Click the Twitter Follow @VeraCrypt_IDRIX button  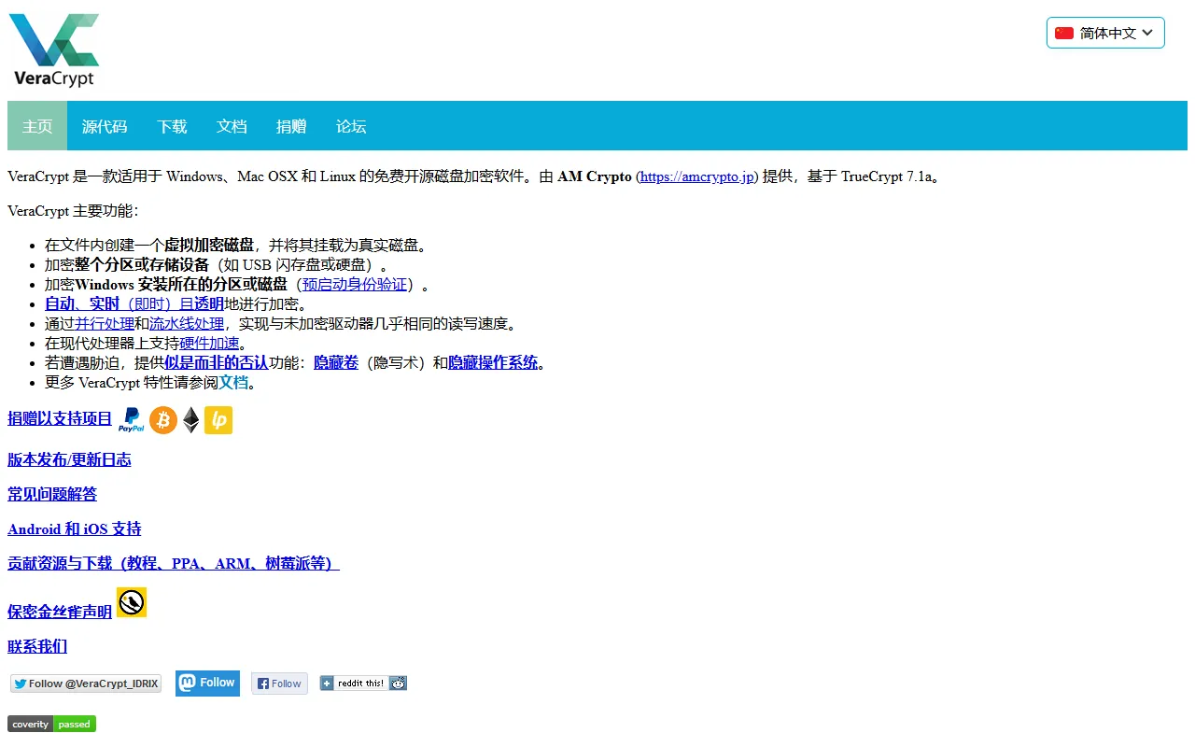tap(86, 684)
